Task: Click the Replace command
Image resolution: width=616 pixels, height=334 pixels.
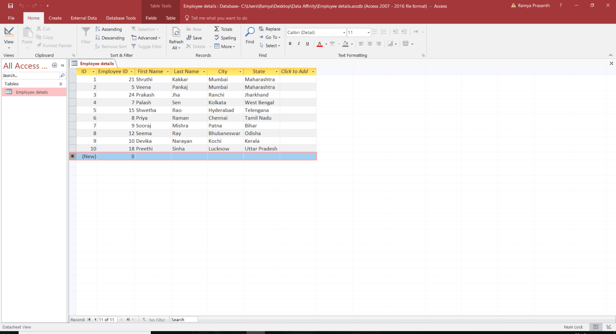Action: coord(269,29)
